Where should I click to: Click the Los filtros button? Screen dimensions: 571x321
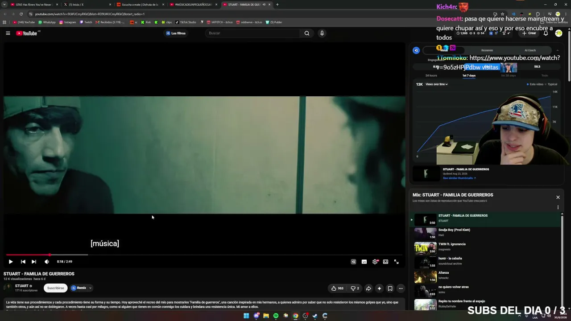[176, 33]
